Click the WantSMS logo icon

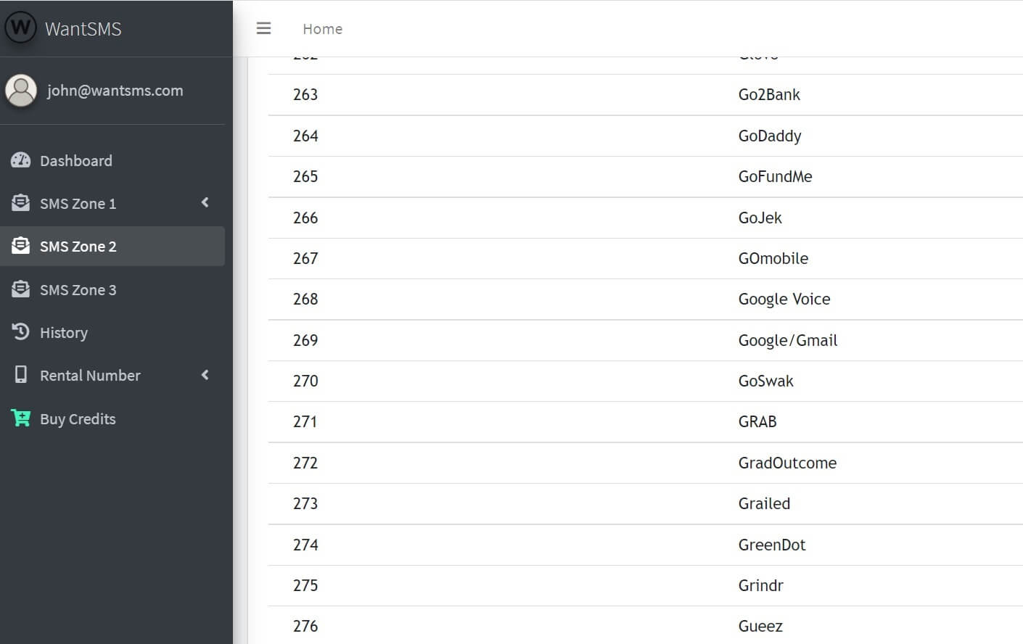pyautogui.click(x=20, y=28)
